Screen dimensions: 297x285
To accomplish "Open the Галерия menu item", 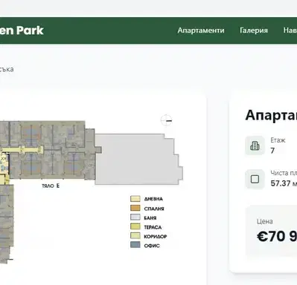I will 254,30.
